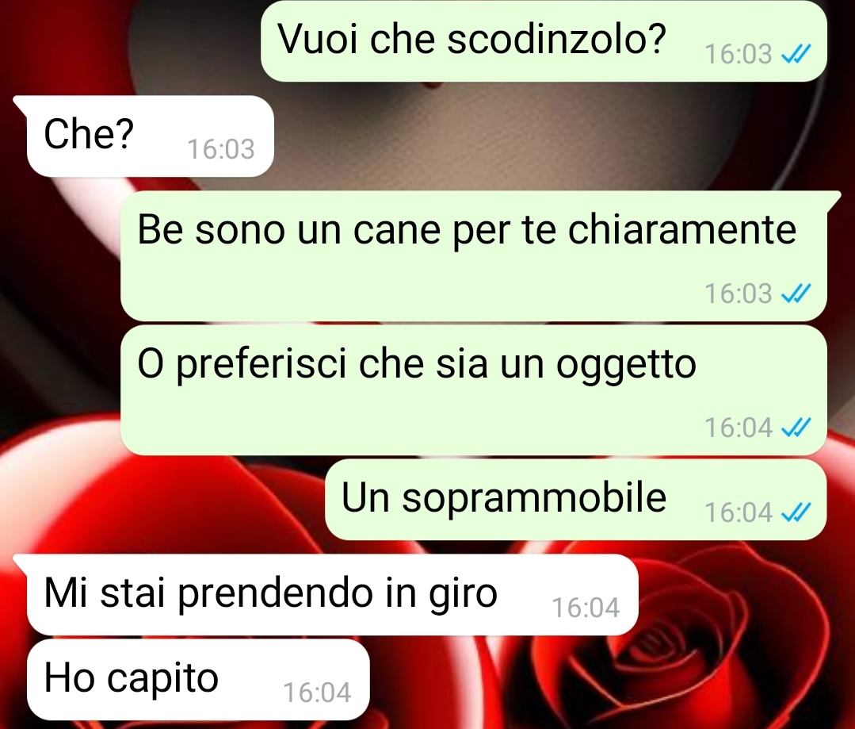Tap the blue ticks on 'O preferisci che sia un oggetto'
This screenshot has width=855, height=729.
[796, 428]
